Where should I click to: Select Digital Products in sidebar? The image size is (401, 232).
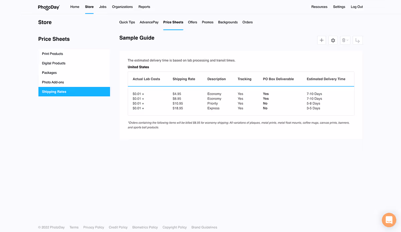74,63
